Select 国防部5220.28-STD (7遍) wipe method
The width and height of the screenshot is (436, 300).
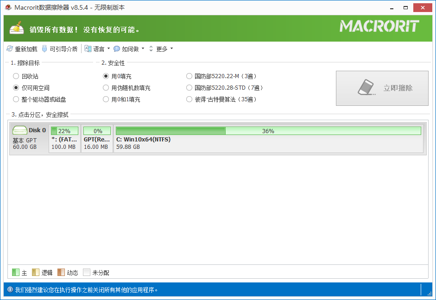[189, 88]
